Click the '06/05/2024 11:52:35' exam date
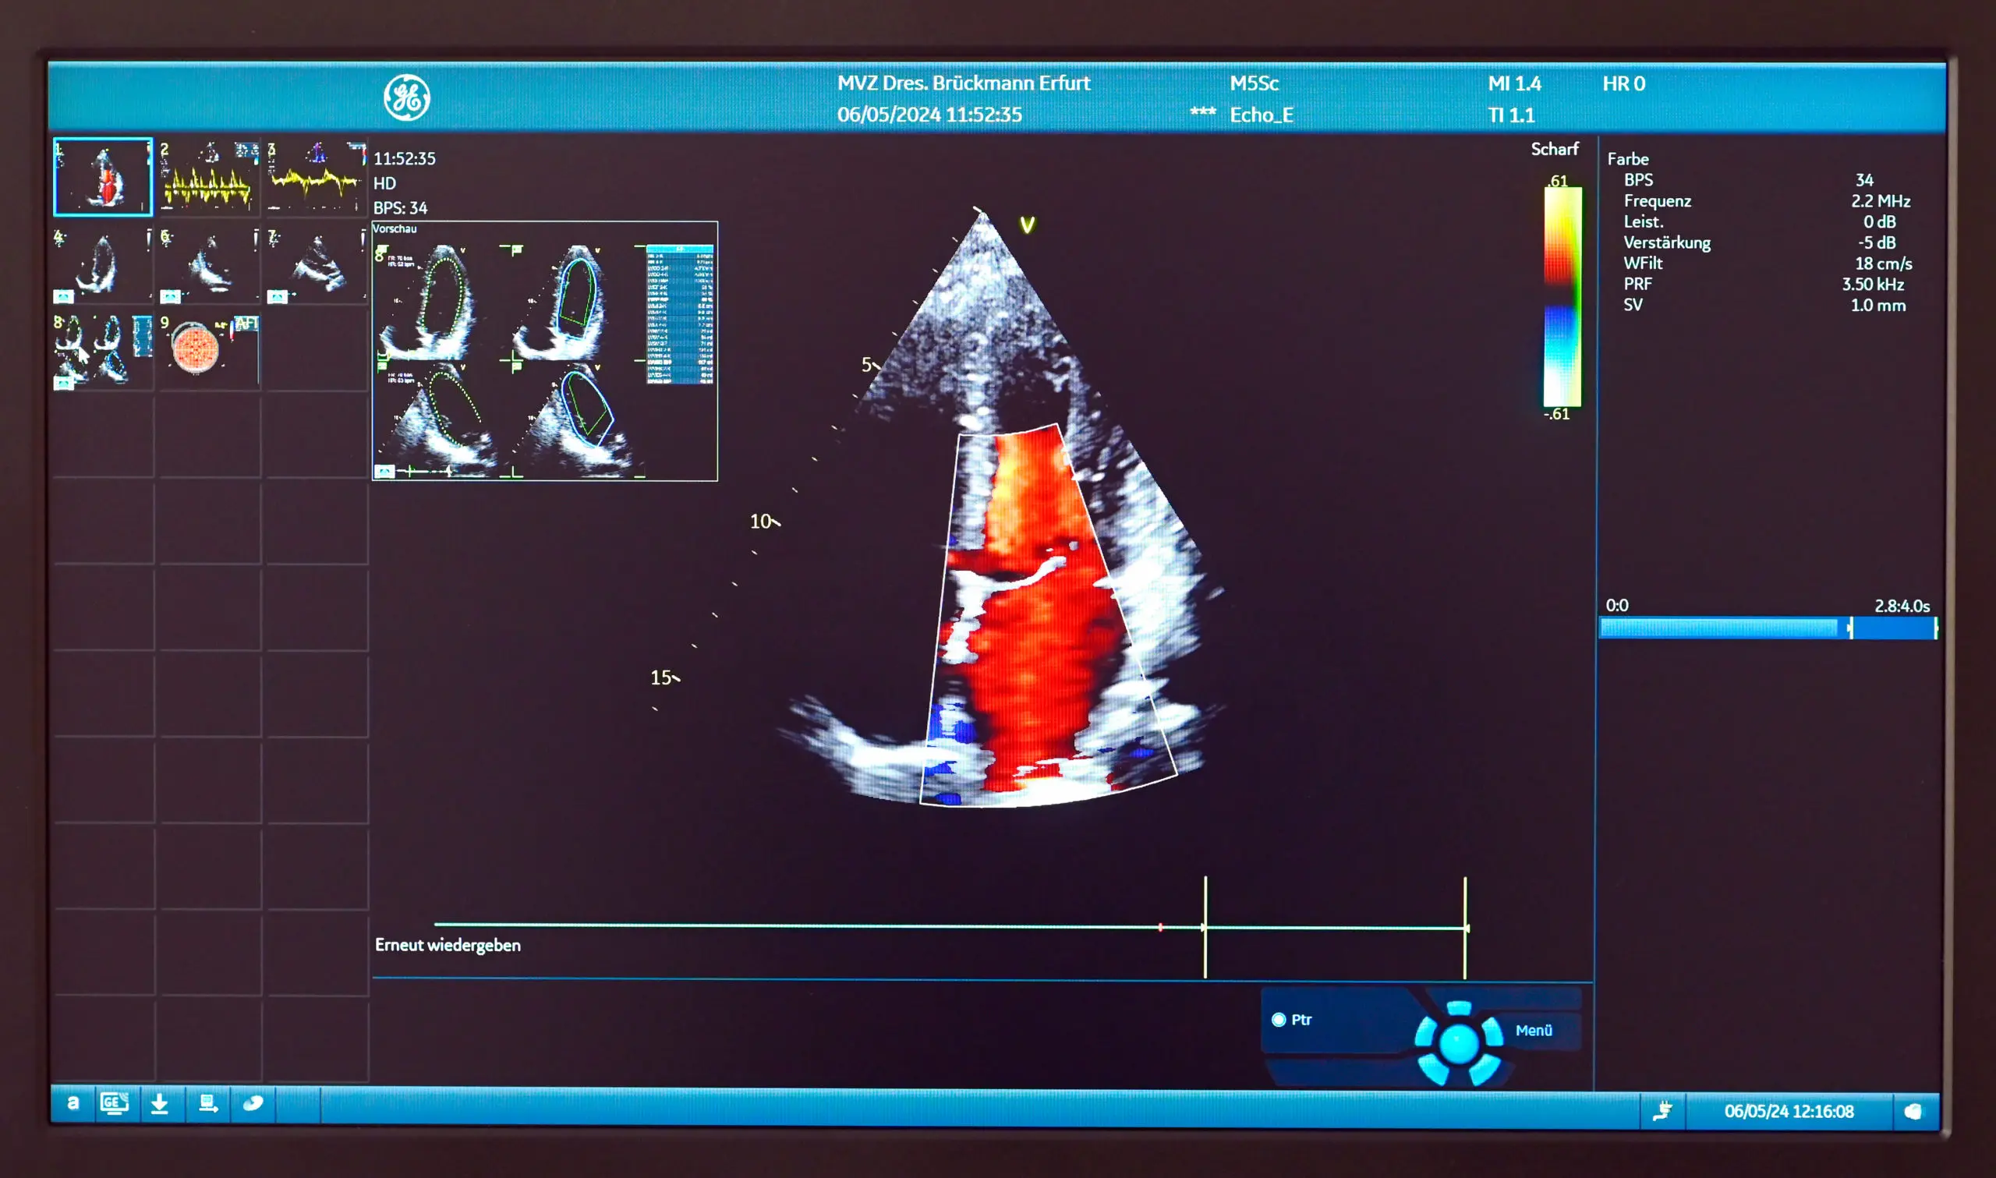The image size is (1996, 1178). coord(929,115)
